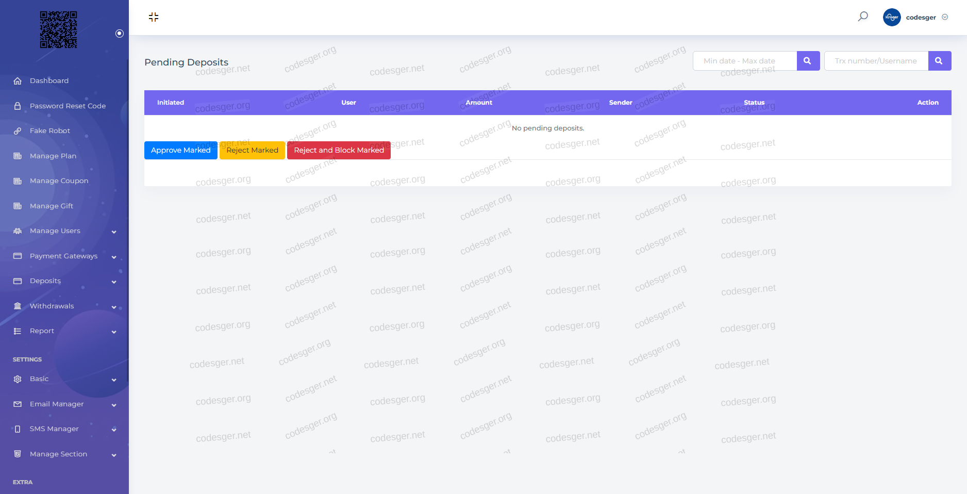
Task: Toggle the sidebar pin radio button
Action: coord(120,34)
